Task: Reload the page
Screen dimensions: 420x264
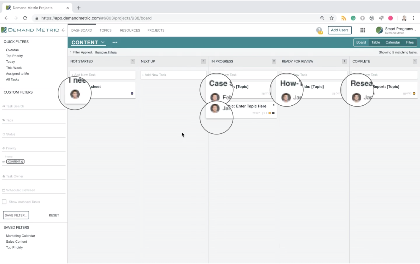Action: coord(25,18)
